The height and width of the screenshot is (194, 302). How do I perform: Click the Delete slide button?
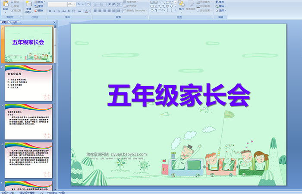click(39, 10)
